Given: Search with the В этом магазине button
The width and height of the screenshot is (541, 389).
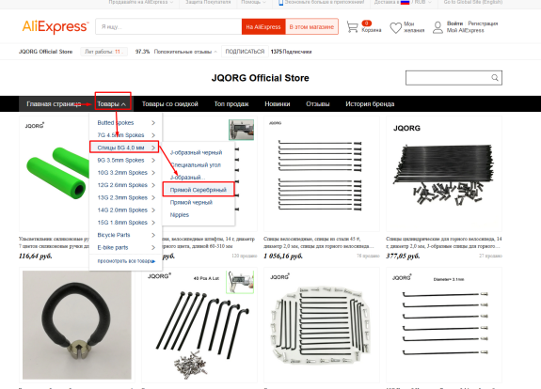Looking at the screenshot, I should [x=311, y=27].
